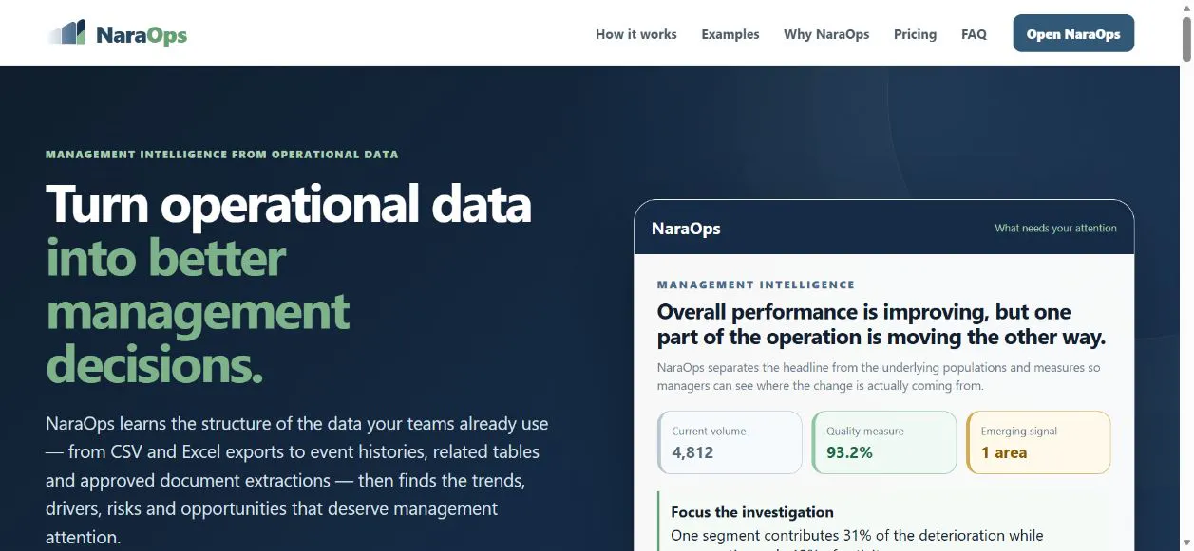
Task: Click the Open NaraOps button
Action: pos(1073,33)
